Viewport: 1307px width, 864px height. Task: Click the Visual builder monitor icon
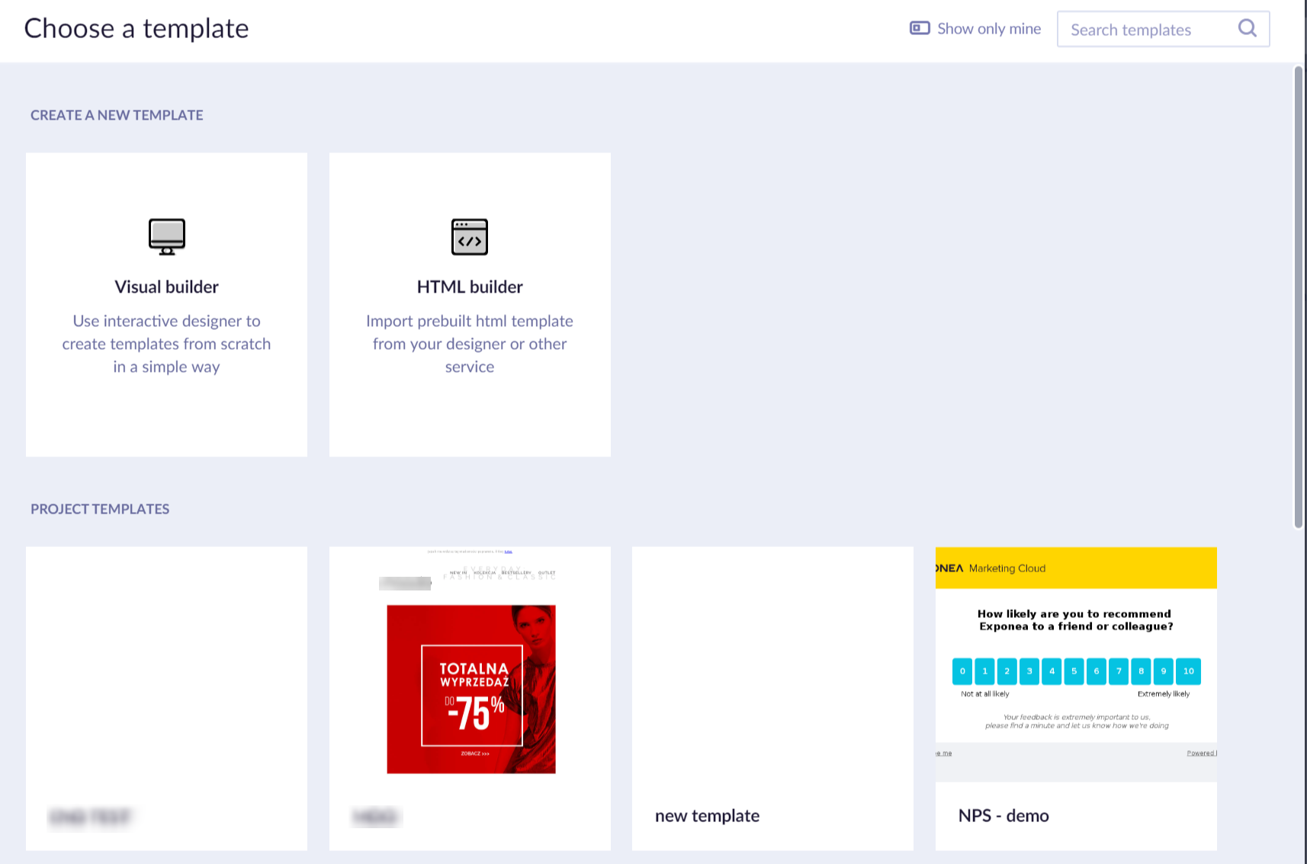[x=166, y=236]
